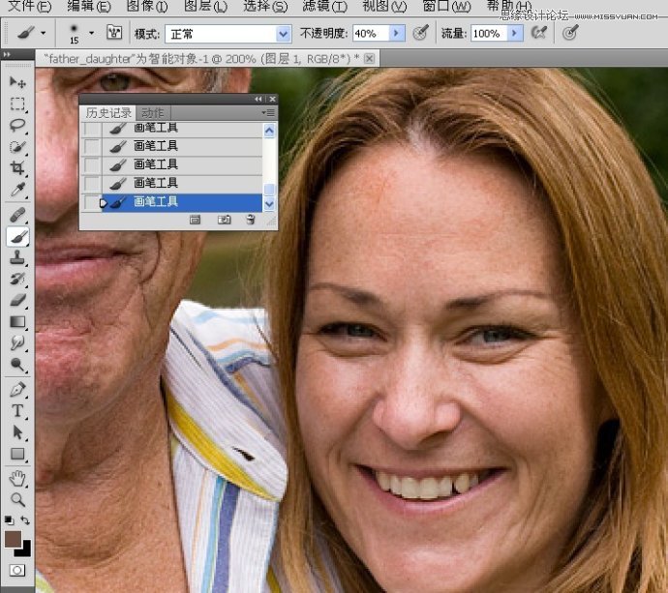Open the 滤镜(T) menu
Viewport: 668px width, 593px height.
(x=324, y=7)
